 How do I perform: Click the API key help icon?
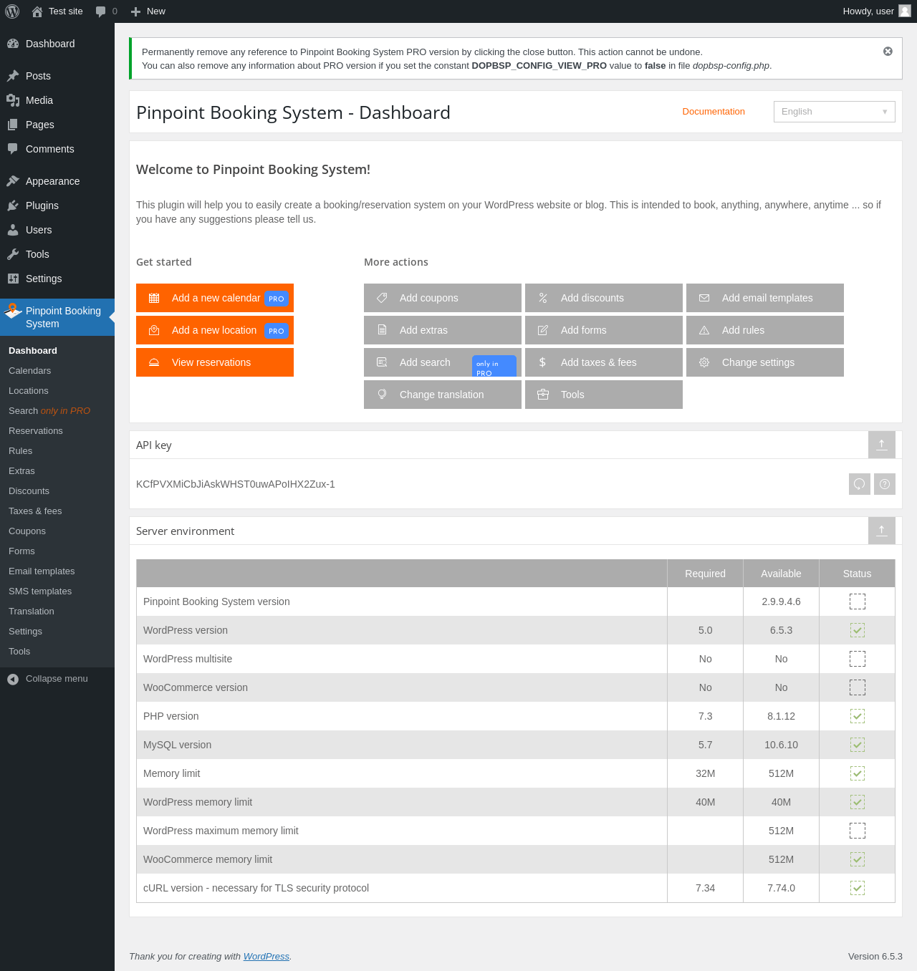pyautogui.click(x=885, y=484)
